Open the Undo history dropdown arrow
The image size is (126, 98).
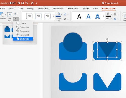tap(29, 3)
